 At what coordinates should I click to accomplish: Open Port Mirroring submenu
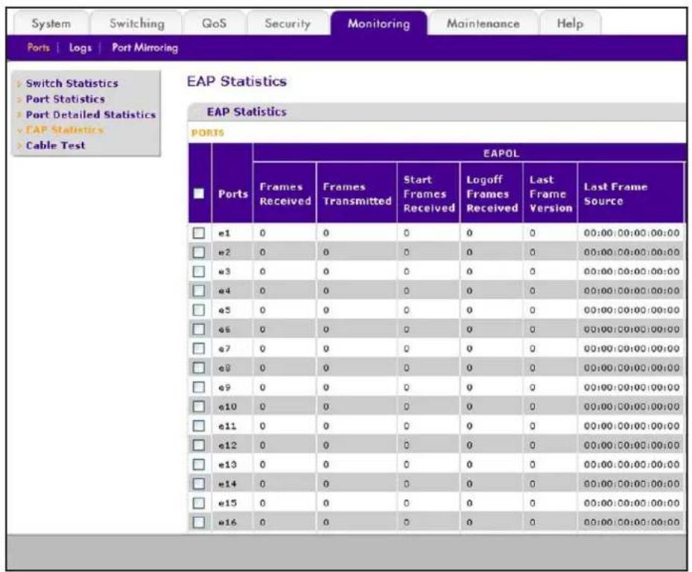click(x=145, y=48)
